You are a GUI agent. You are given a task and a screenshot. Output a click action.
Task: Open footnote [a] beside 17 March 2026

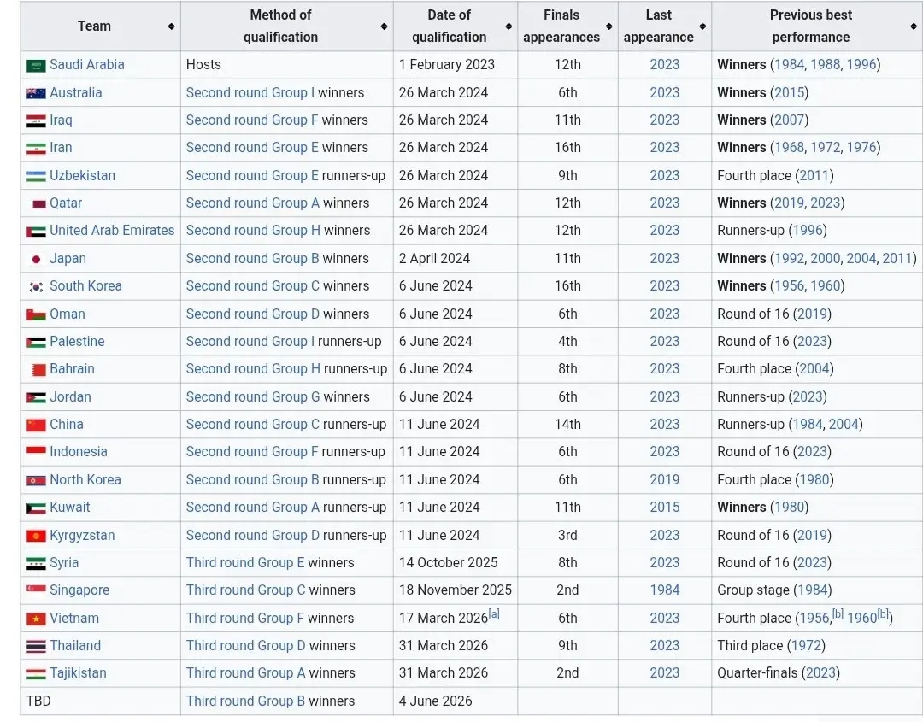pyautogui.click(x=495, y=614)
